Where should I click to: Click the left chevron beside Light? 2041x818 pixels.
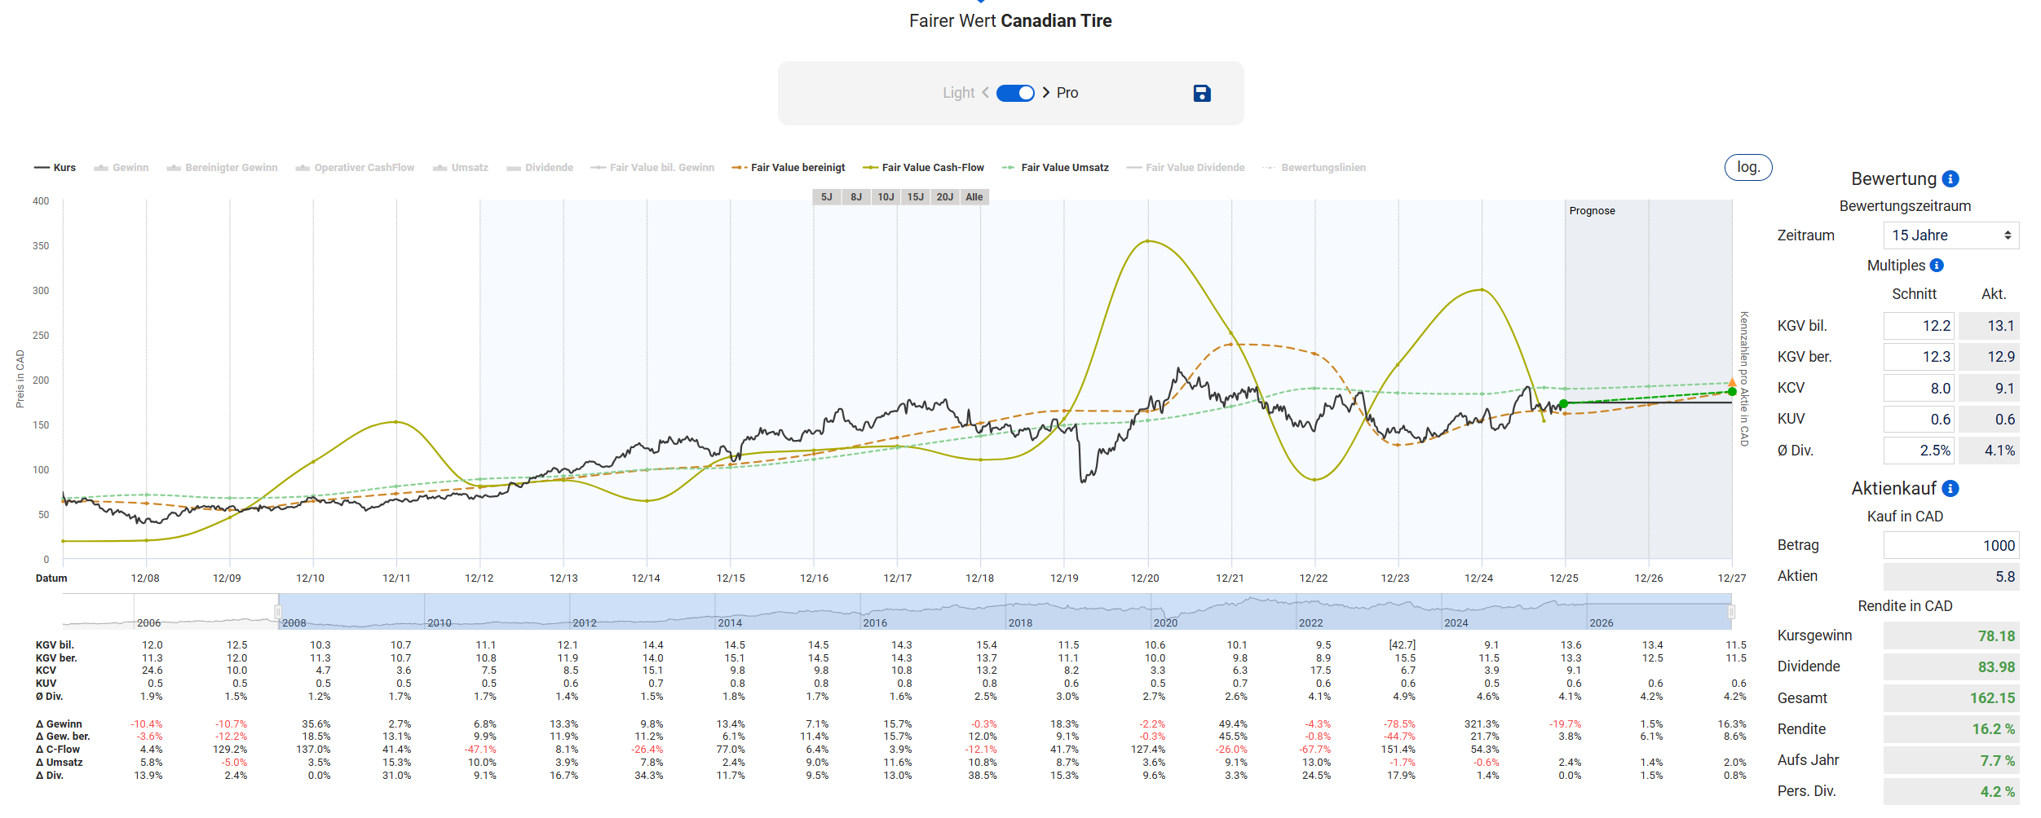coord(985,93)
